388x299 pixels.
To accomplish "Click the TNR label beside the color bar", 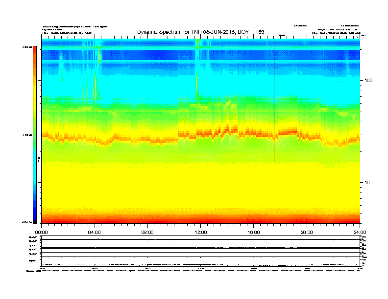I will pos(39,160).
